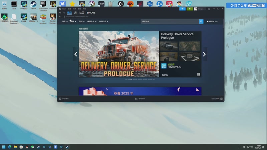Click the Delivery Driver Service: Prologue title

[x=178, y=36]
